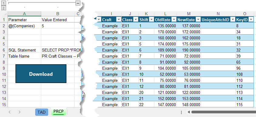Go to previous sheet tab arrow
Viewport: 256px width, 117px height.
click(10, 112)
